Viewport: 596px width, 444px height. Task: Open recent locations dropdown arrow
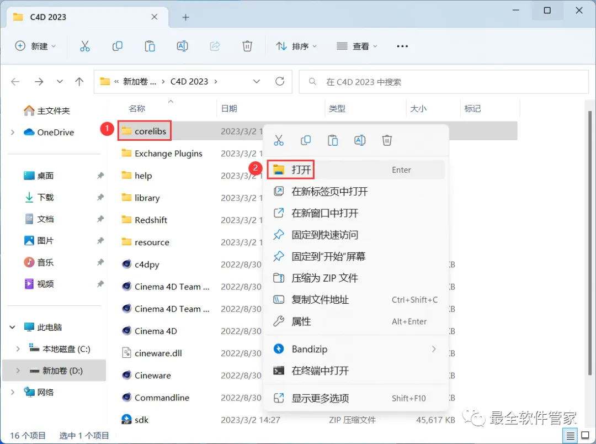click(x=60, y=81)
